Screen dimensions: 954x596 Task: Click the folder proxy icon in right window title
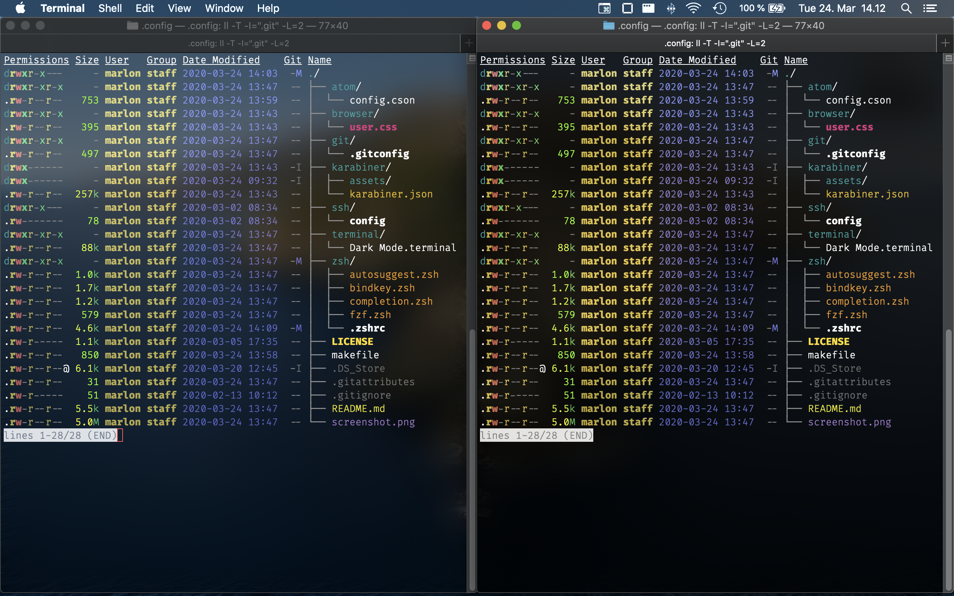[x=609, y=26]
